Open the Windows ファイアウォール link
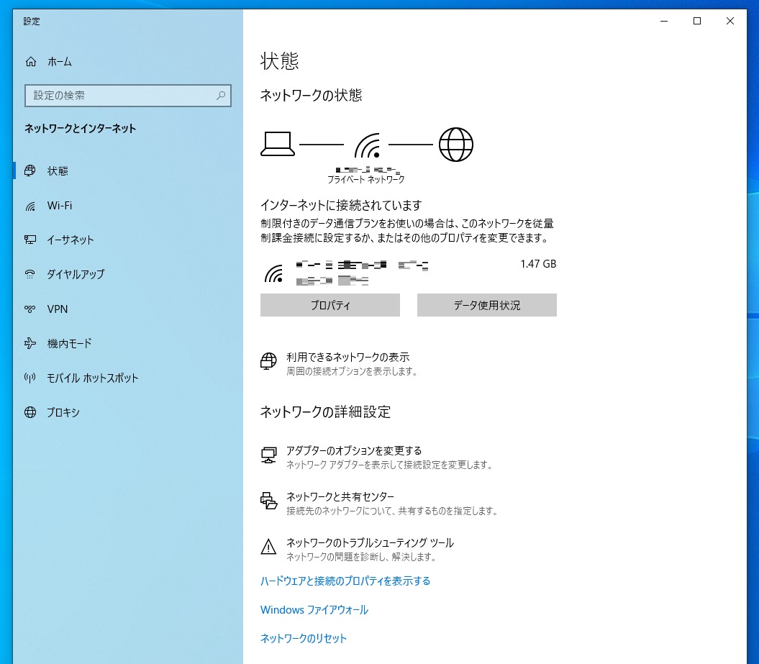The width and height of the screenshot is (759, 664). [314, 610]
